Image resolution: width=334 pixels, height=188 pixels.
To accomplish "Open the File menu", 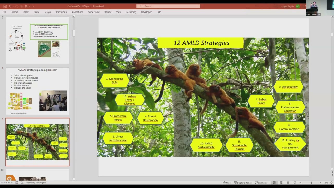I will 4,12.
